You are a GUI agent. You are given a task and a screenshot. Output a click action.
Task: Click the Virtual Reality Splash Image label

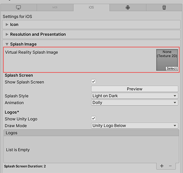pyautogui.click(x=32, y=52)
